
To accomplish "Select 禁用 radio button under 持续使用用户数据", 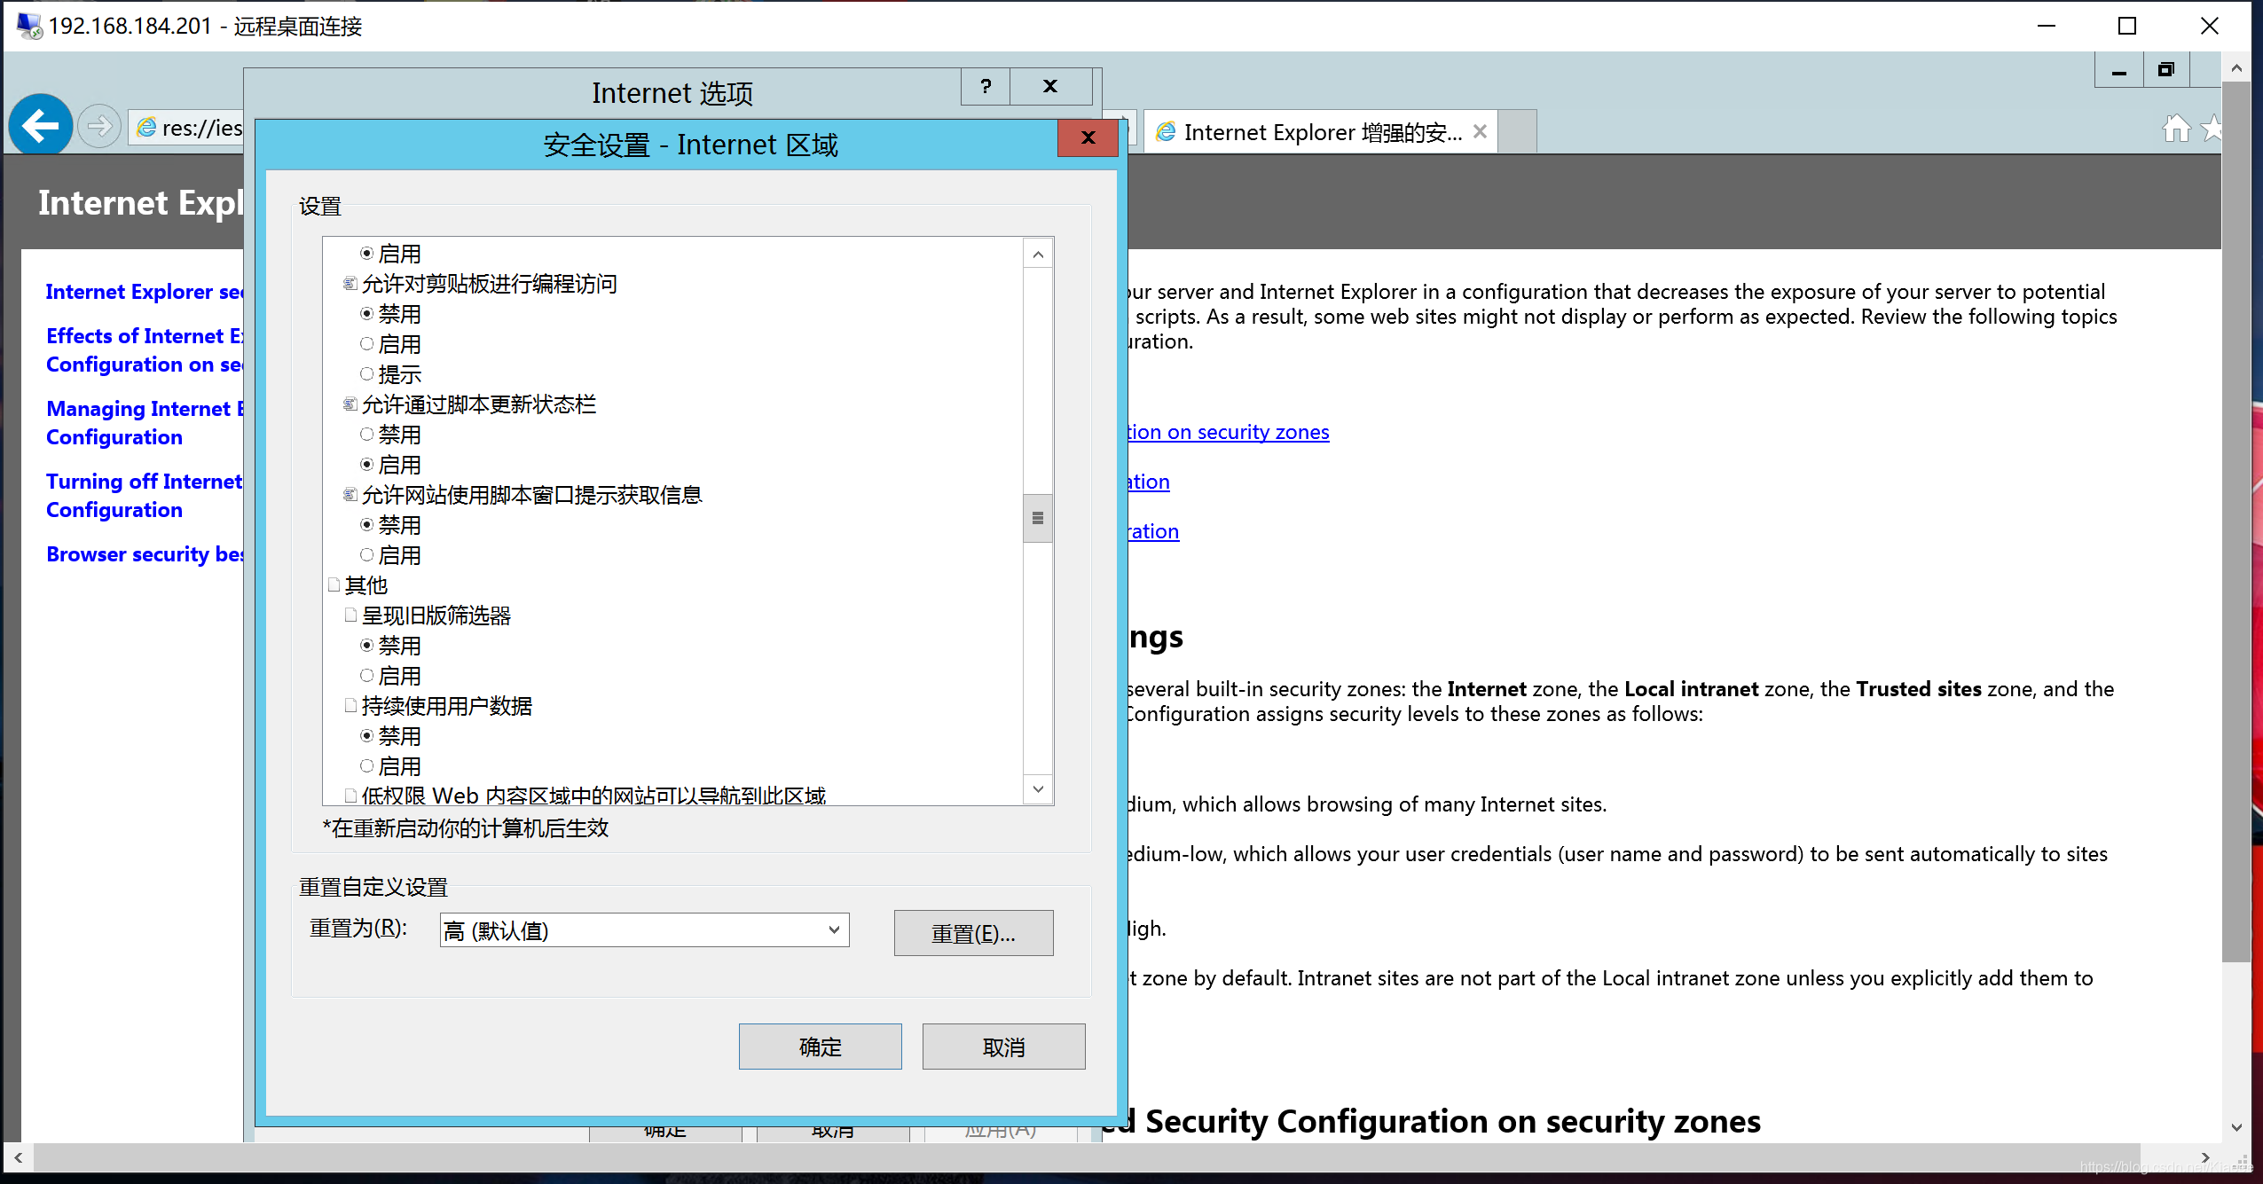I will click(370, 735).
